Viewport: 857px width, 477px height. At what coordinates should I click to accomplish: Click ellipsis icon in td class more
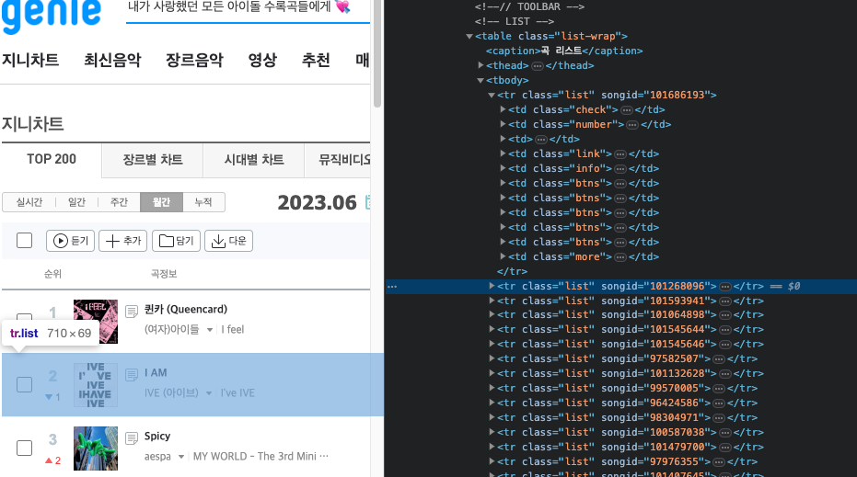point(620,257)
